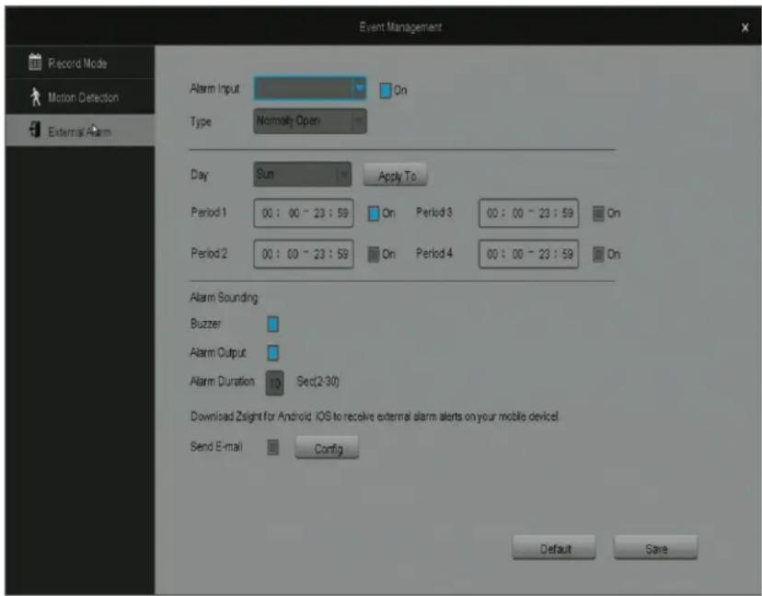Enable the Period 4 On checkbox
This screenshot has height=596, width=762.
click(x=598, y=254)
